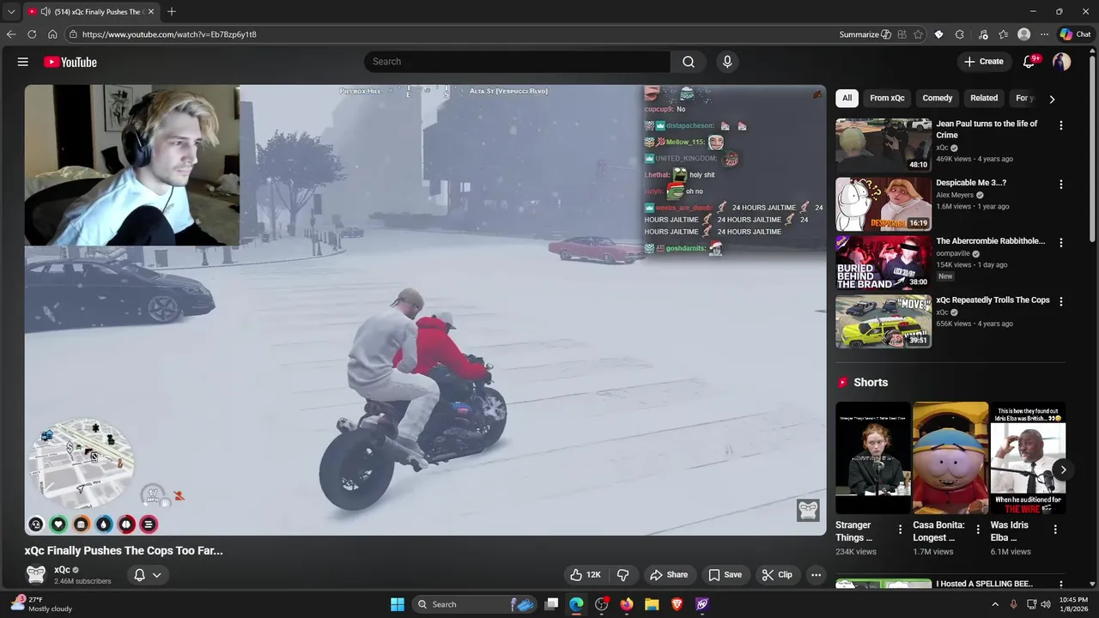Click Summarize in the address bar

click(865, 34)
